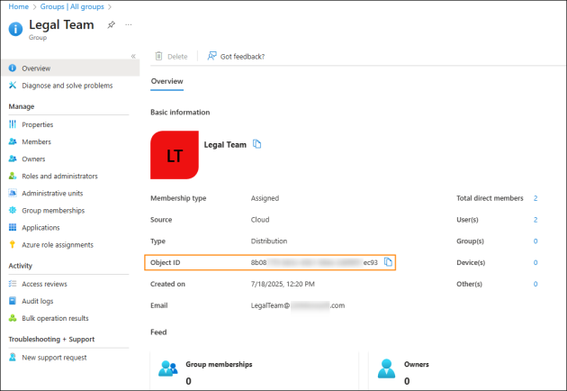Copy the Legal Team group name
The height and width of the screenshot is (391, 567).
point(257,144)
